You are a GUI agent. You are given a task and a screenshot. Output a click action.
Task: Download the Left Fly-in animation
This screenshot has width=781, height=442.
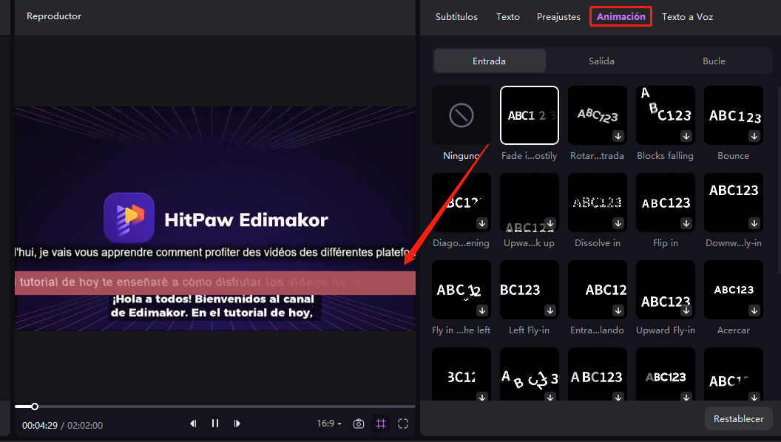550,310
